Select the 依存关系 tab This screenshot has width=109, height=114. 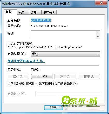[x=49, y=12]
